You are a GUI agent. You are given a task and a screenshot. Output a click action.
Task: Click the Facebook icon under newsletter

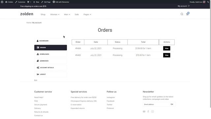[x=148, y=111]
